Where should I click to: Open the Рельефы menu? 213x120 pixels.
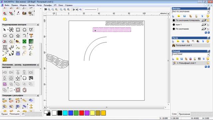pos(48,5)
